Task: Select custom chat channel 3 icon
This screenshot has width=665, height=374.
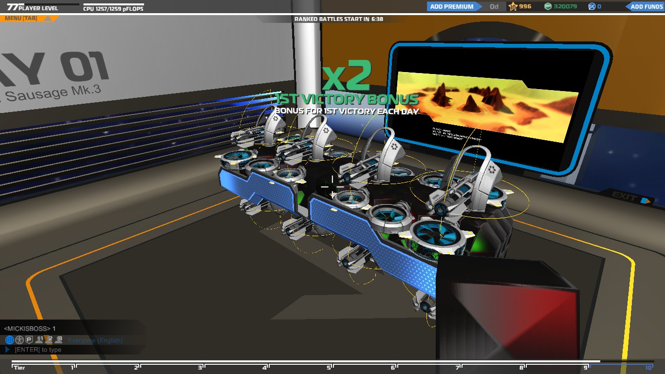Action: [58, 340]
